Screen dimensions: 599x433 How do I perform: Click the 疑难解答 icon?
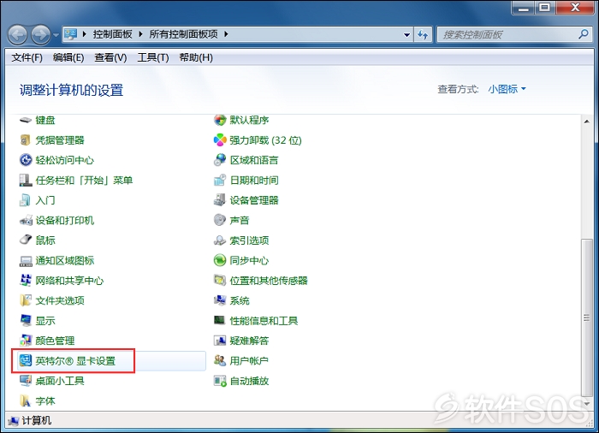coord(220,341)
